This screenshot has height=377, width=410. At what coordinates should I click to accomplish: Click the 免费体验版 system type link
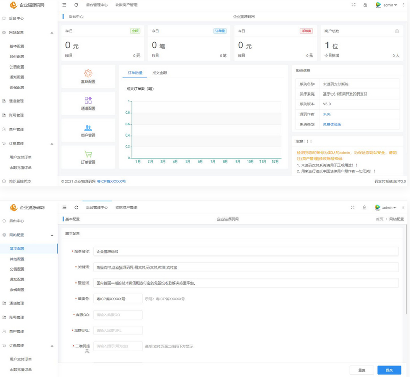point(332,124)
